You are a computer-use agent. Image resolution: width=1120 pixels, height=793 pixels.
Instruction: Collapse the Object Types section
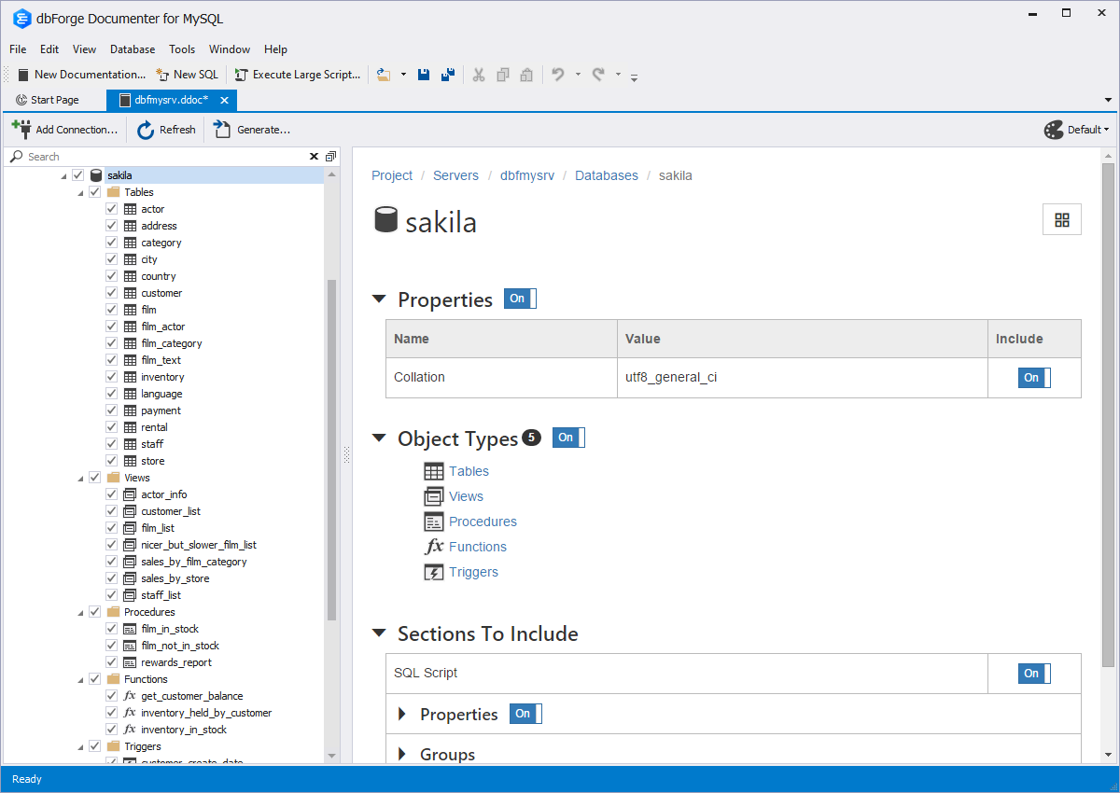(x=379, y=438)
